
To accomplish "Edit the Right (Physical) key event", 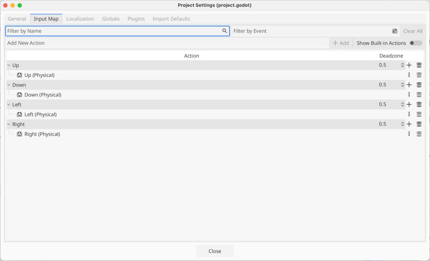I will pos(409,134).
